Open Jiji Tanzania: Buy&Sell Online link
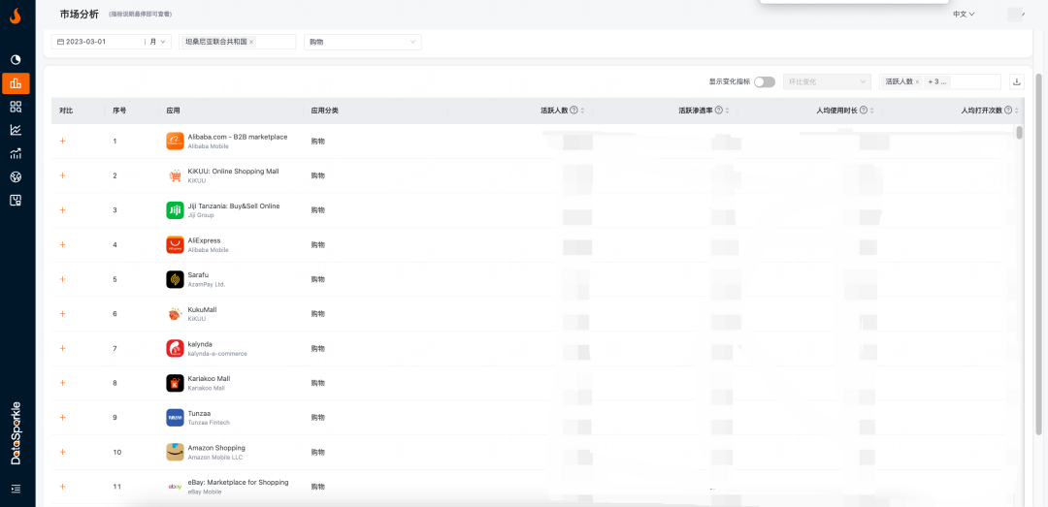 tap(234, 206)
